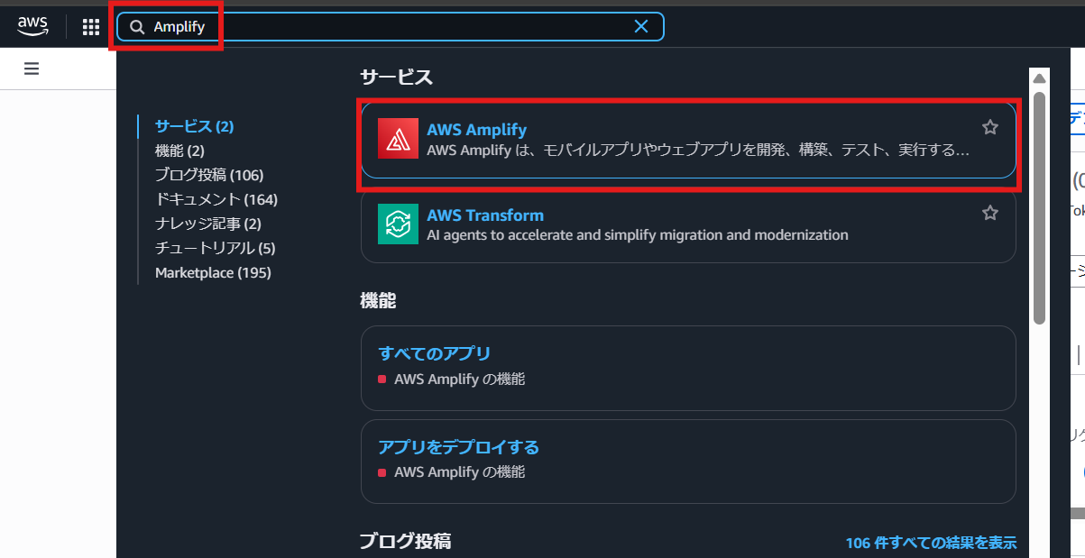Click the サービス section heading
1085x558 pixels.
click(x=396, y=78)
